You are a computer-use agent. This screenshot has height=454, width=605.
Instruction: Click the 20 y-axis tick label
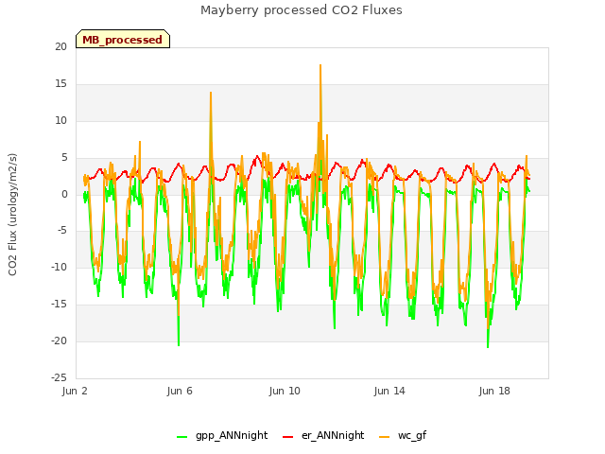pos(60,46)
